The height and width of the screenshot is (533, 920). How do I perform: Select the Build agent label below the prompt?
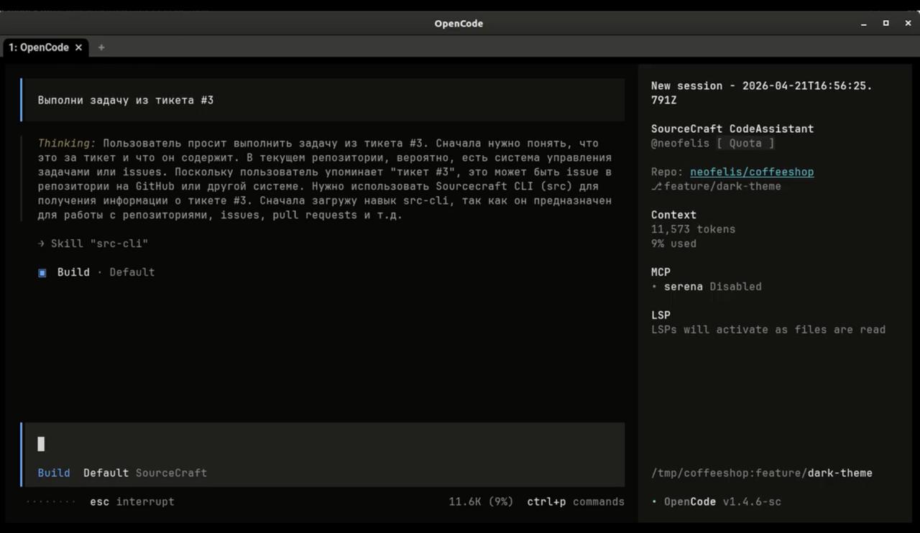(54, 473)
